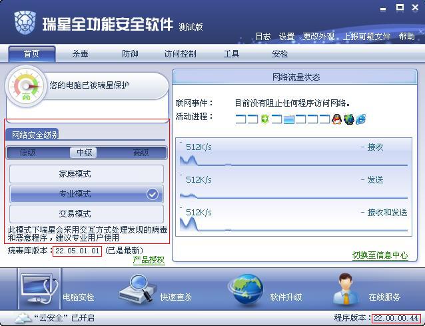Open the 产品授权 link
The height and width of the screenshot is (326, 425).
(x=149, y=260)
